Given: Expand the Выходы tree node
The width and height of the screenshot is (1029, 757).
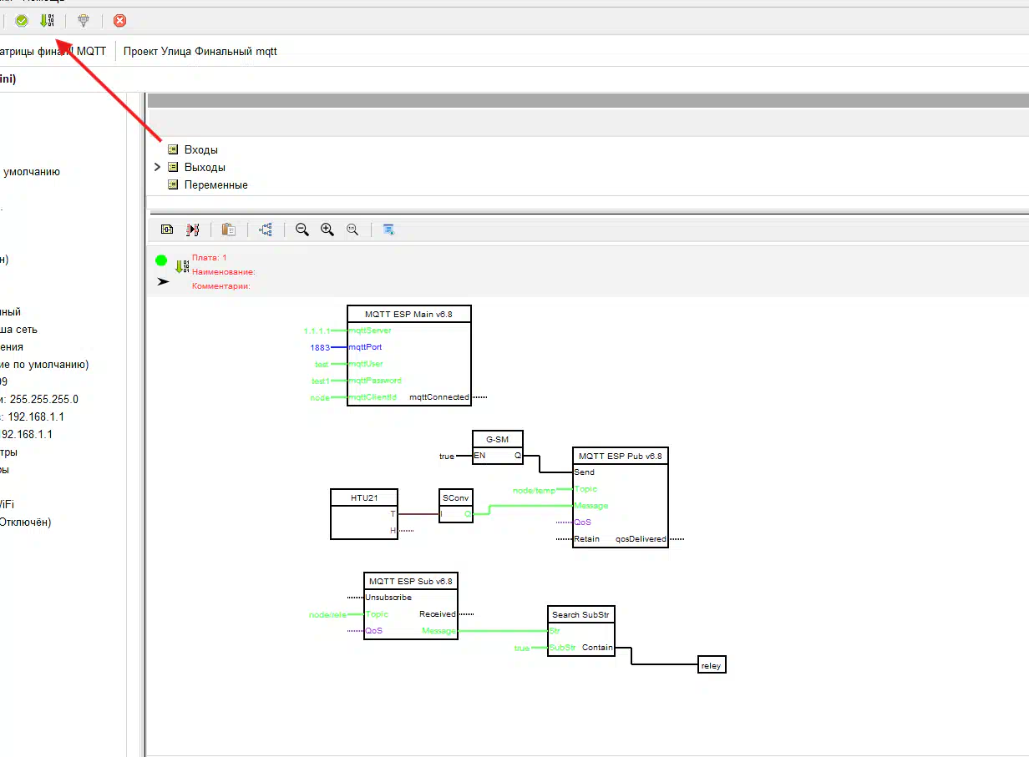Looking at the screenshot, I should pyautogui.click(x=157, y=167).
